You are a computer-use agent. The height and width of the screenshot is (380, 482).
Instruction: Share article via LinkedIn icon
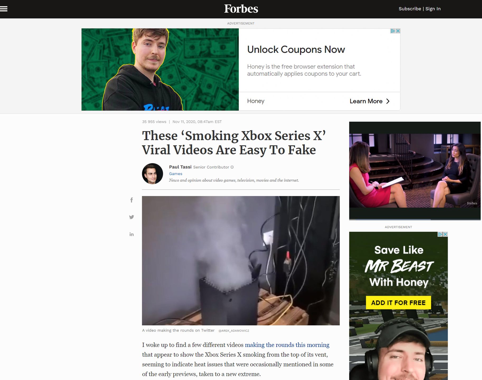coord(132,234)
